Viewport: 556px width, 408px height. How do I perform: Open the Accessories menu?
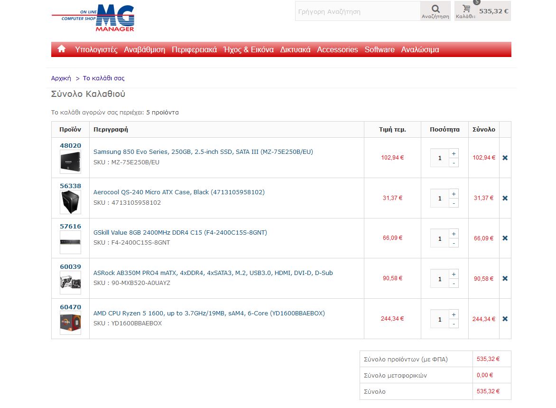338,50
